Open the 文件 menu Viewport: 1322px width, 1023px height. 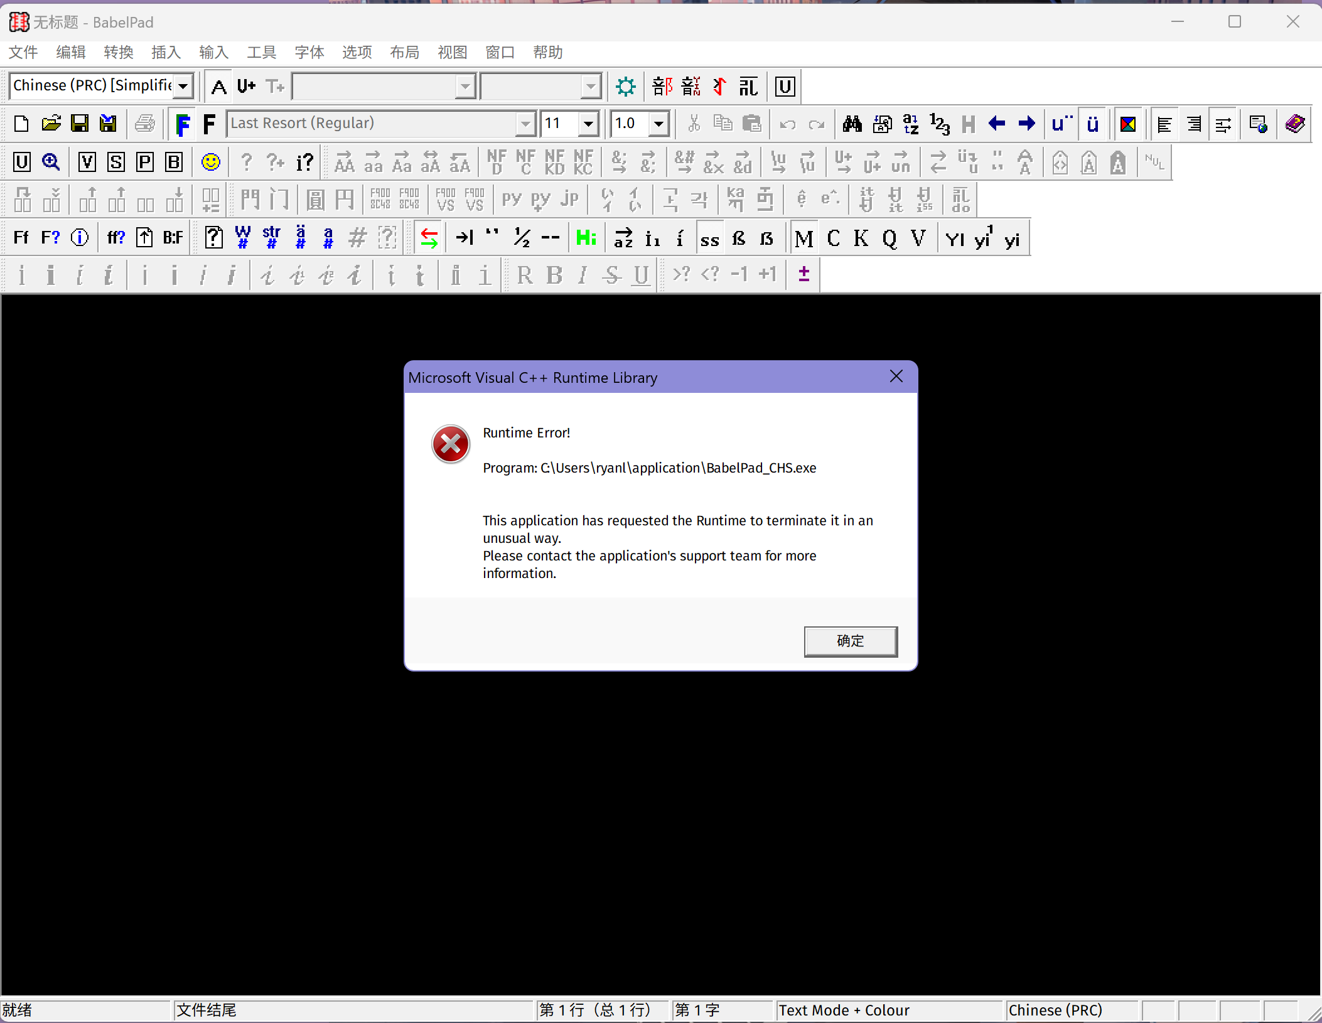pos(23,52)
